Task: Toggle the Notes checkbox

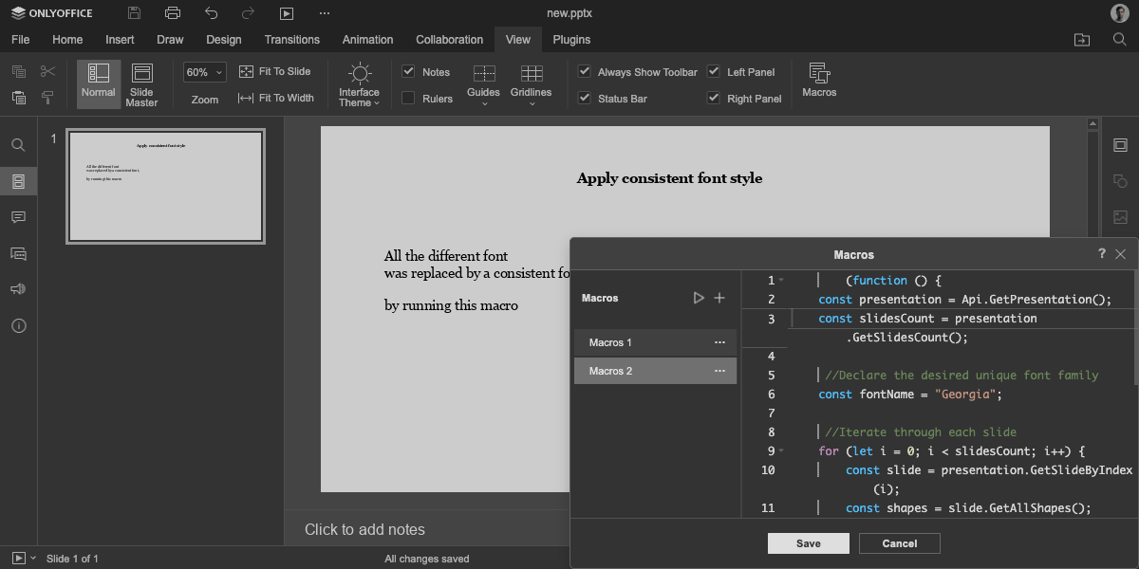Action: [x=408, y=72]
